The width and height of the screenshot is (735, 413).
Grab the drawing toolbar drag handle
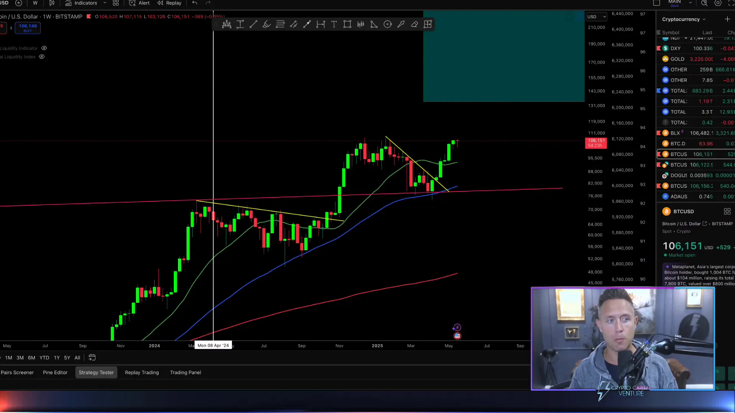coord(216,24)
